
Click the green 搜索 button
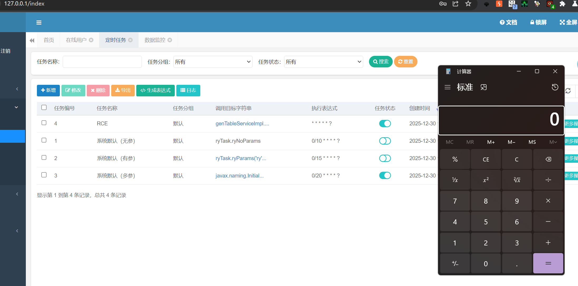[381, 62]
